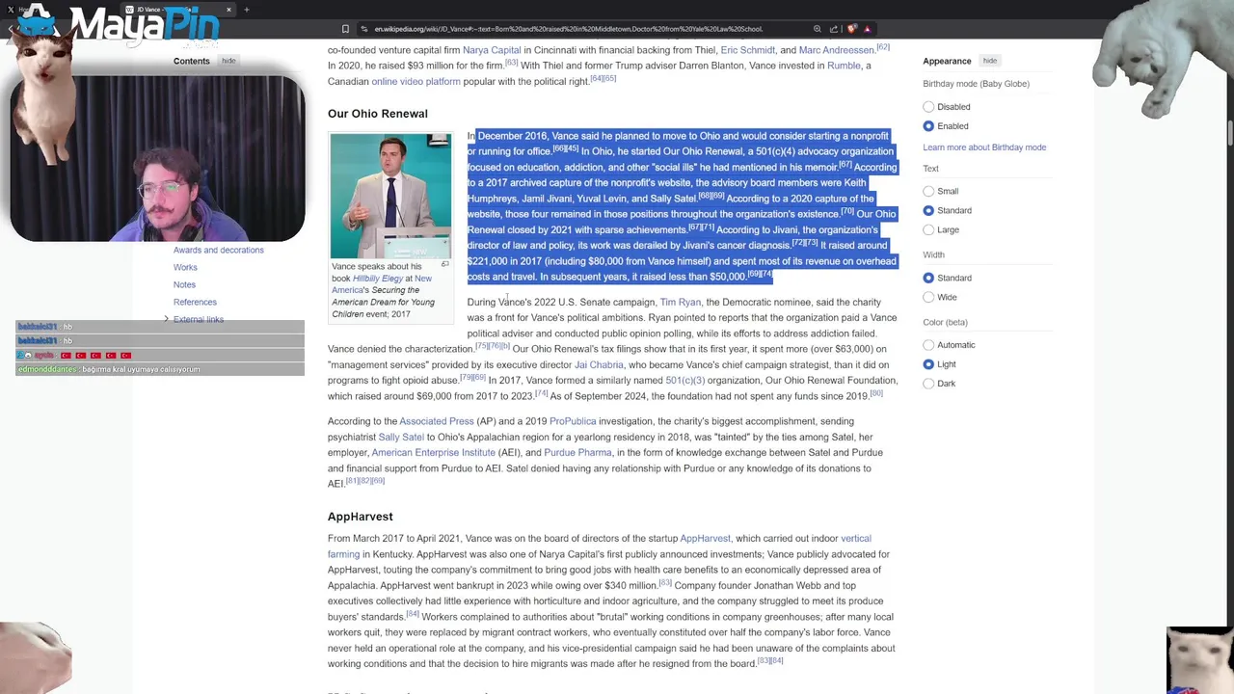Screen dimensions: 1234x694
Task: Open the Sally Satel link in AP paragraph
Action: tap(401, 437)
